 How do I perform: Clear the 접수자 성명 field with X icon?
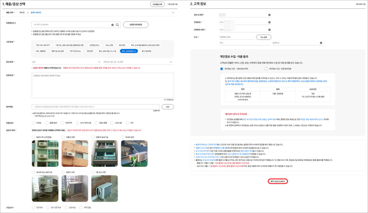coord(269,15)
